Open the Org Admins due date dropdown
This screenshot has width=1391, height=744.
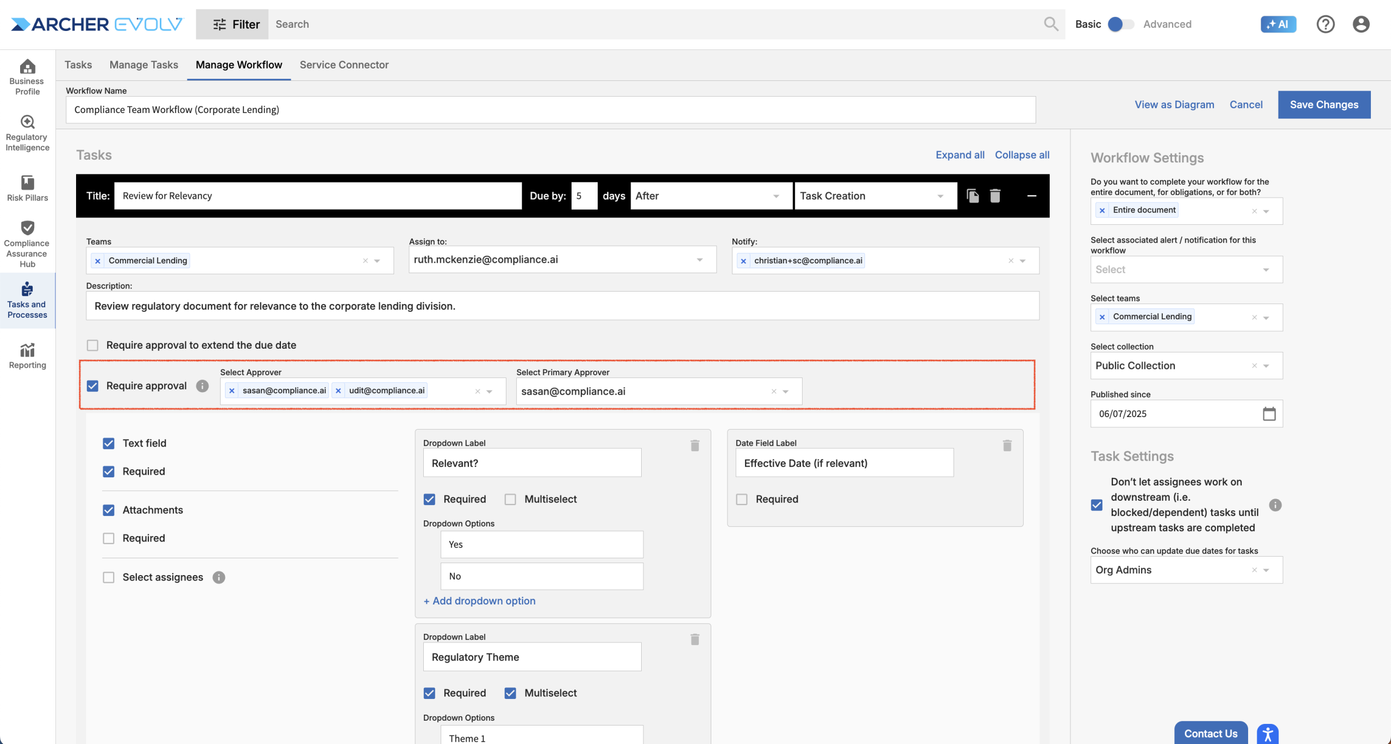pos(1266,570)
